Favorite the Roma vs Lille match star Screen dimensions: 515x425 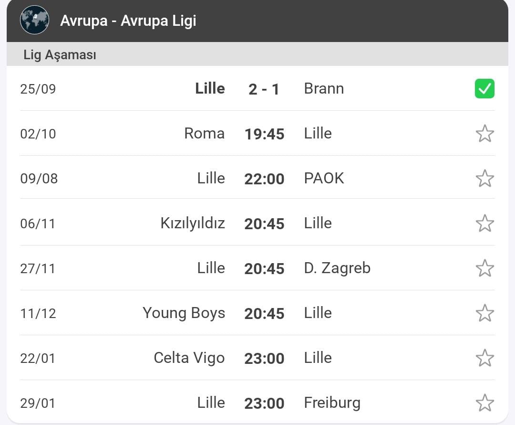coord(485,134)
